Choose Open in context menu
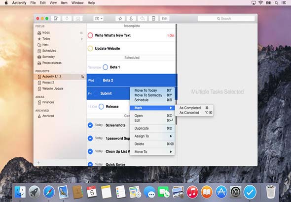Viewport: 291px width, 202px height. tap(152, 115)
